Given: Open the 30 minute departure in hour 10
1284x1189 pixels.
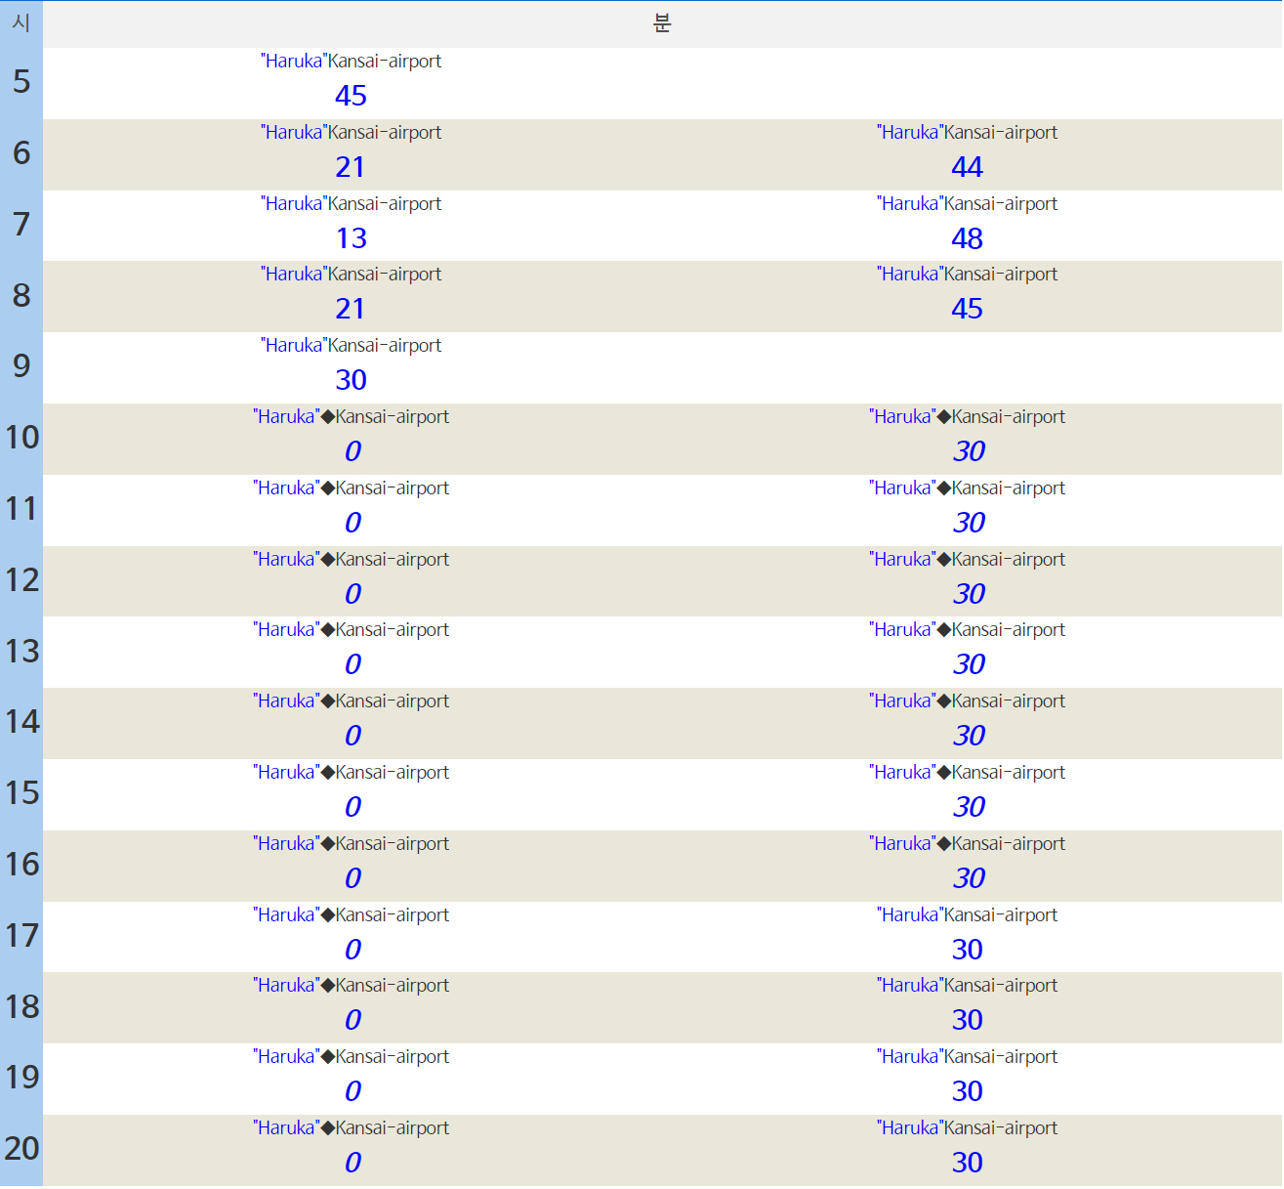Looking at the screenshot, I should [x=969, y=451].
